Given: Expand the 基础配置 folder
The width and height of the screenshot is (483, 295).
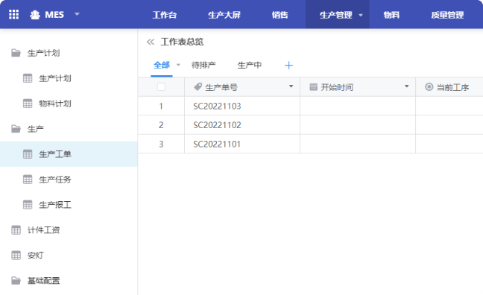Looking at the screenshot, I should point(43,280).
